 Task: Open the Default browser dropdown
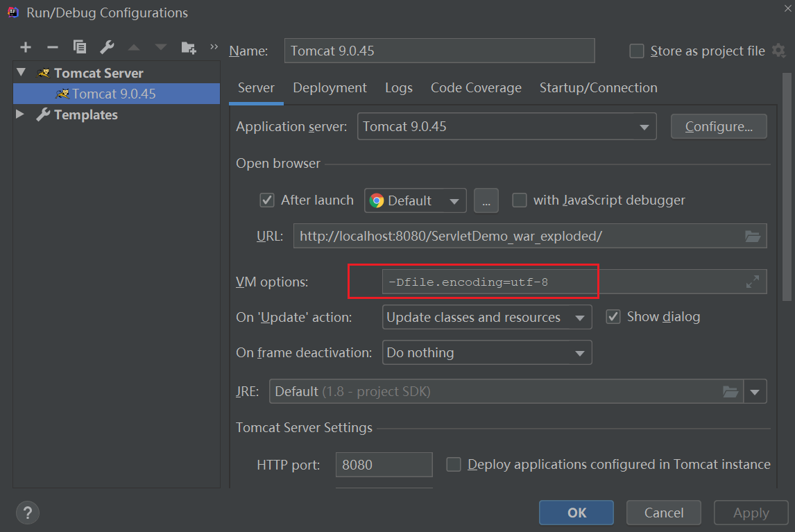coord(416,200)
